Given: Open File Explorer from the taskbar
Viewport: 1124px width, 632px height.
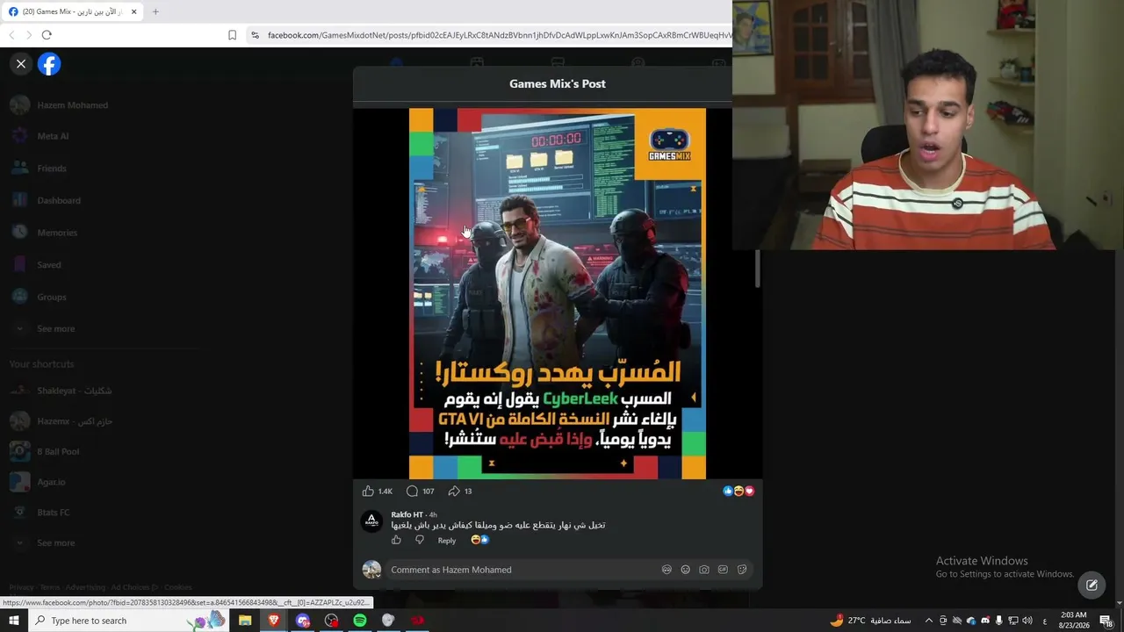Looking at the screenshot, I should click(x=245, y=621).
